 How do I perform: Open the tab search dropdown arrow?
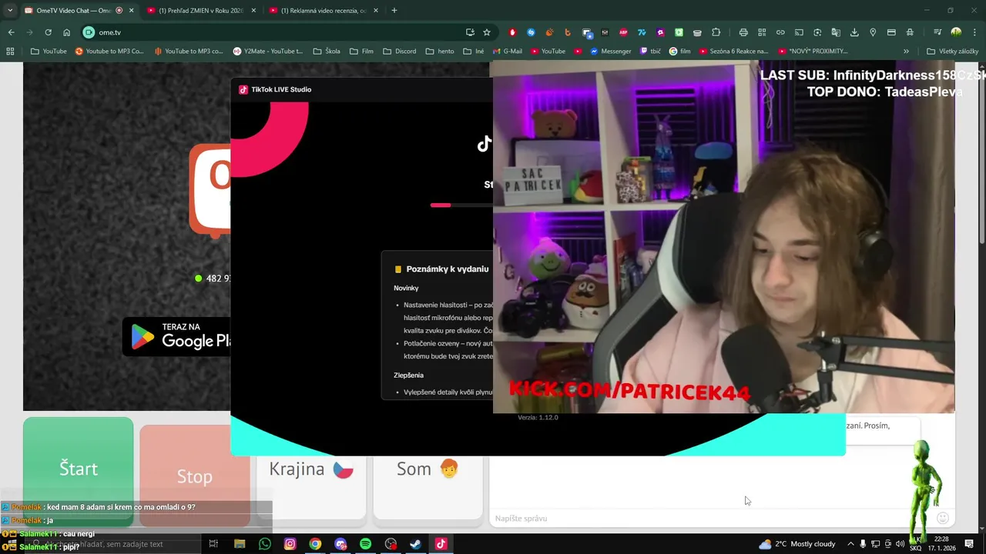pyautogui.click(x=10, y=11)
